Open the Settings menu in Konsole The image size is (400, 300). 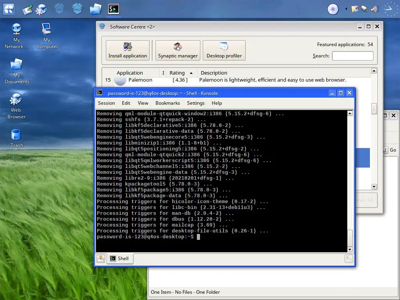coord(196,103)
